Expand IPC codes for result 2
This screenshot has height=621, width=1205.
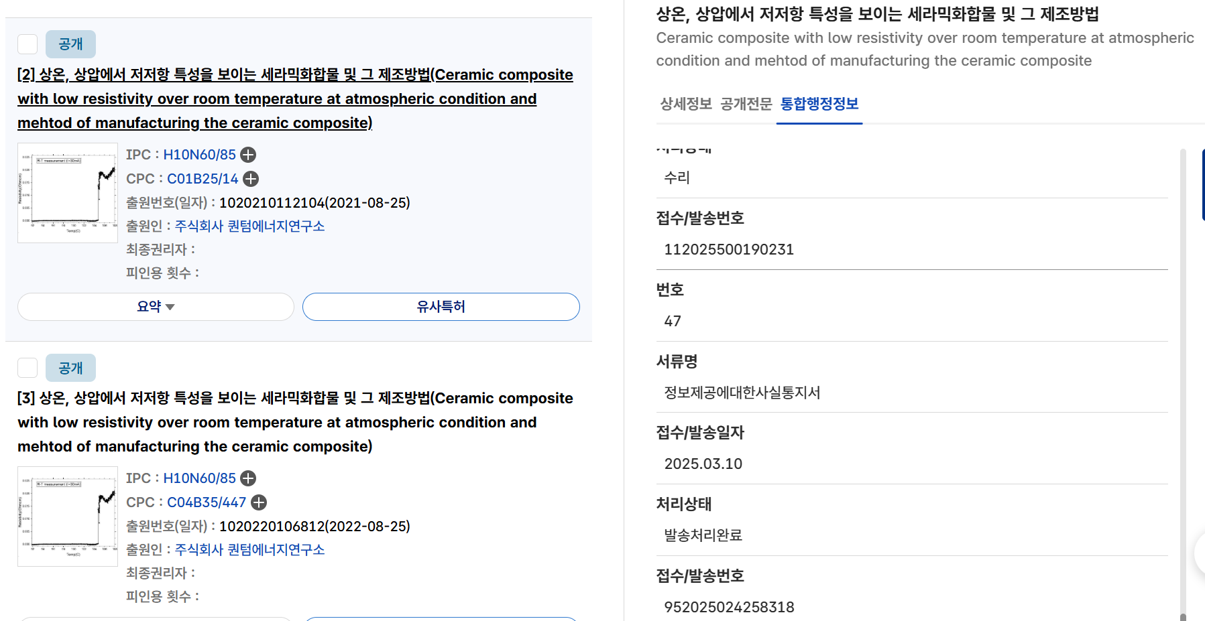pyautogui.click(x=248, y=155)
